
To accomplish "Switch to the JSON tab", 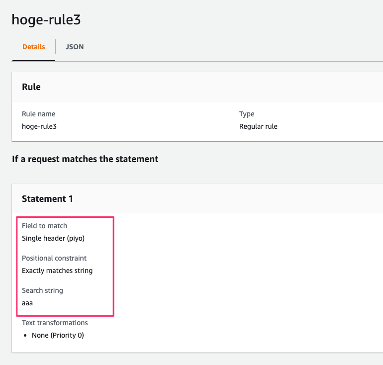I will tap(75, 47).
